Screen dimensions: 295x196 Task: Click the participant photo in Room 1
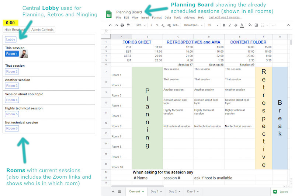click(24, 54)
